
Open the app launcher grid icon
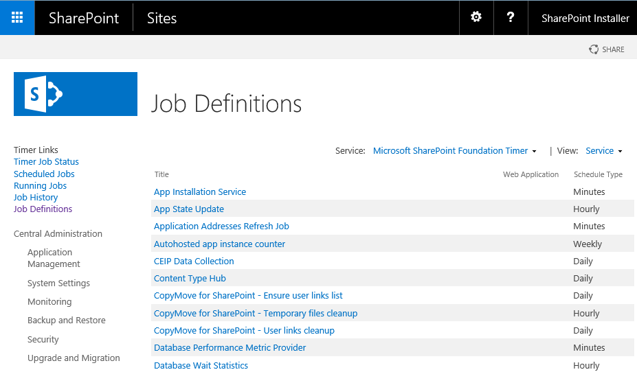(17, 17)
